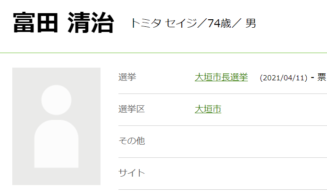Image resolution: width=327 pixels, height=194 pixels.
Task: Click the gray profile photo placeholder
Action: click(56, 126)
